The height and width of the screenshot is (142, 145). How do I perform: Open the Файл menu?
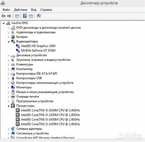coord(6,10)
